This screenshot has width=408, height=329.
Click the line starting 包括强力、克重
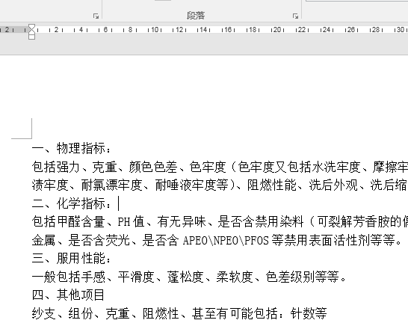(x=220, y=167)
